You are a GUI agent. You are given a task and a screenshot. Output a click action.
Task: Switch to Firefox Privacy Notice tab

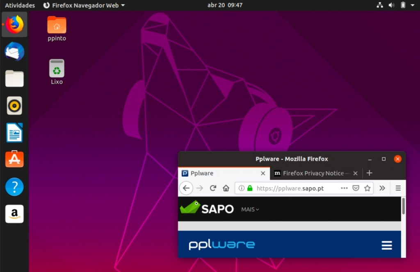(316, 173)
